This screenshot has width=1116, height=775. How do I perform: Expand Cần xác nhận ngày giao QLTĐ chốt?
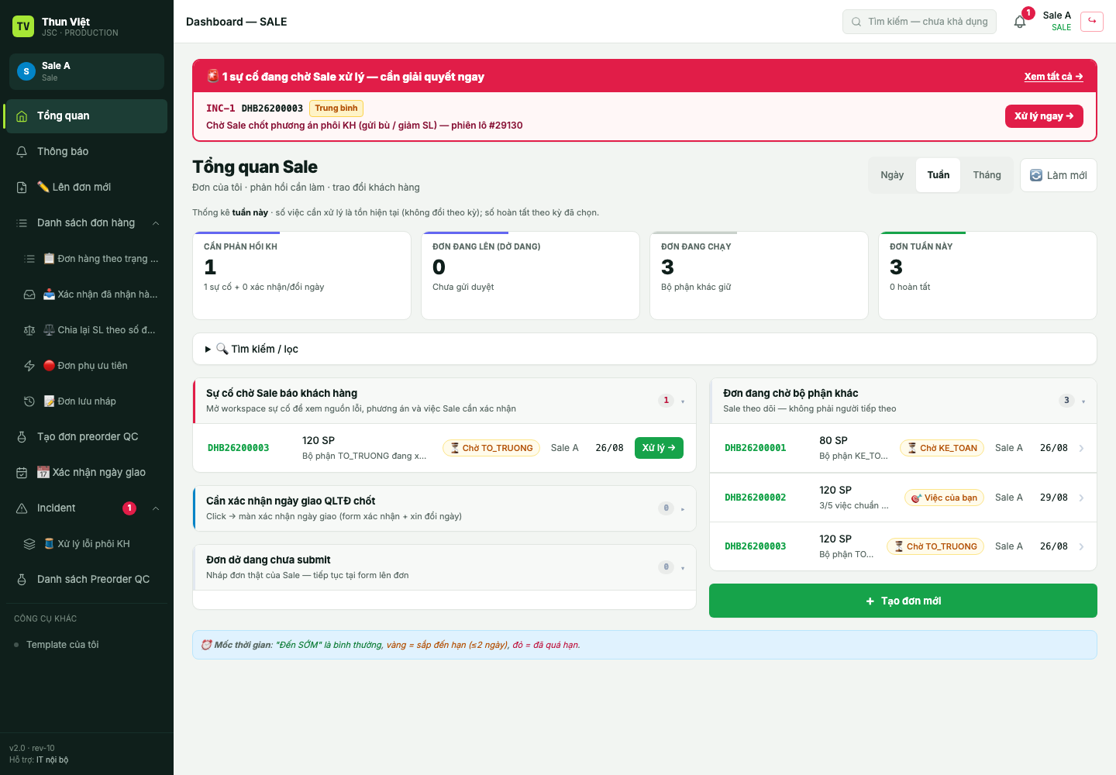[444, 508]
